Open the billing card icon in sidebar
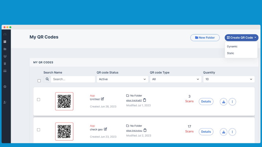This screenshot has width=262, height=147. (x=5, y=71)
